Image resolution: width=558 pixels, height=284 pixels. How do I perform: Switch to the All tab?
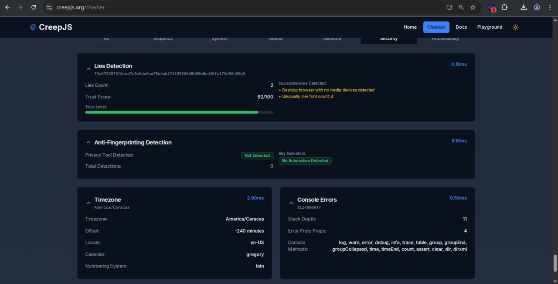(106, 39)
